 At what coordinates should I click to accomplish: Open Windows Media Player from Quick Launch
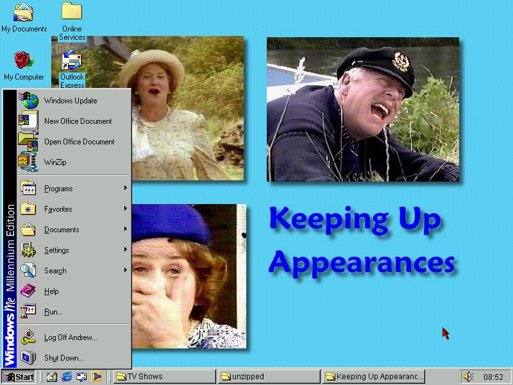pyautogui.click(x=96, y=376)
